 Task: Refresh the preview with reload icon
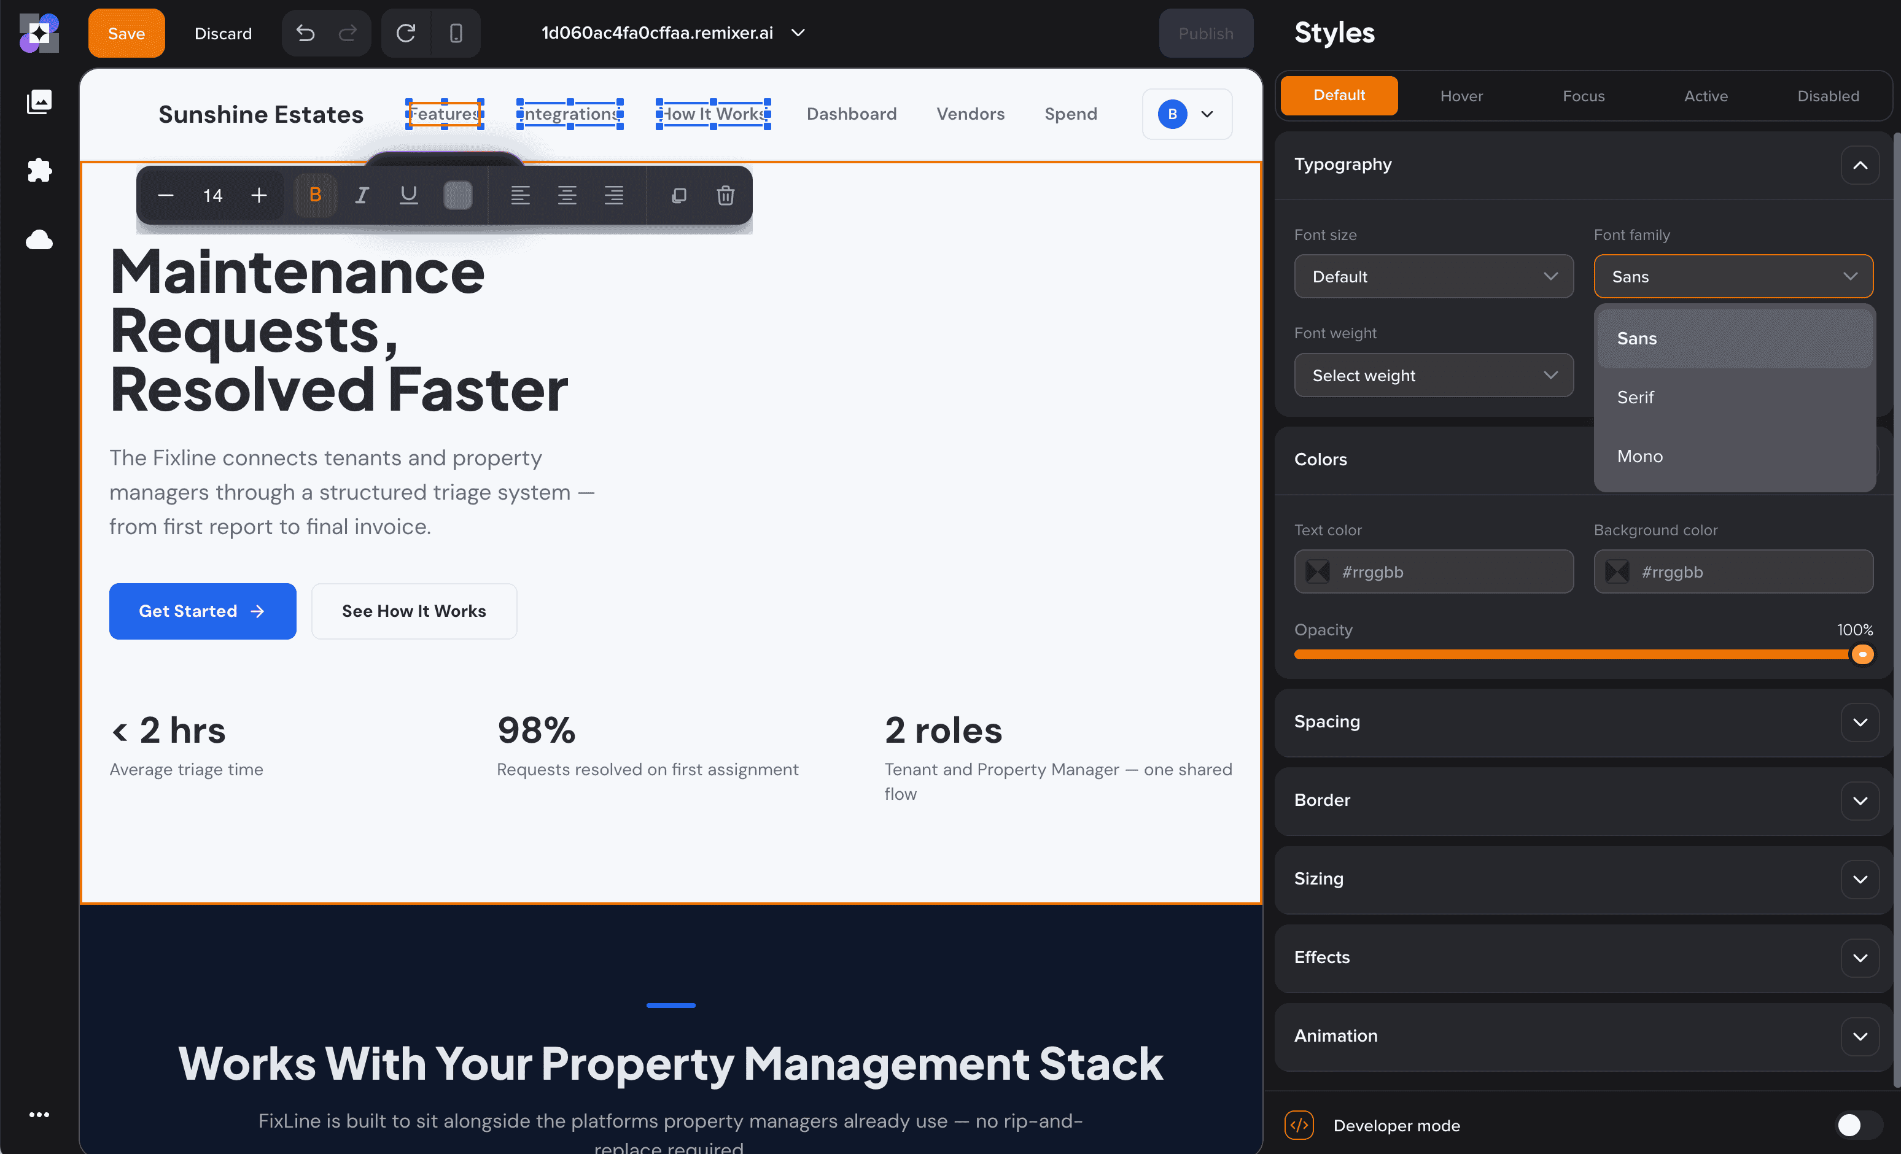click(x=406, y=33)
